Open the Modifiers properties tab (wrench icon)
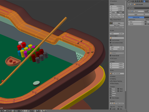Image resolution: width=149 pixels, height=112 pixels. 144,1
